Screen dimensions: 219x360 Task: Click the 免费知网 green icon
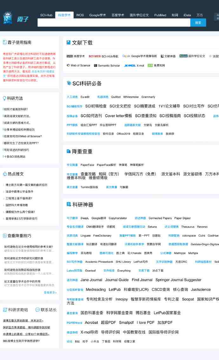tap(150, 66)
